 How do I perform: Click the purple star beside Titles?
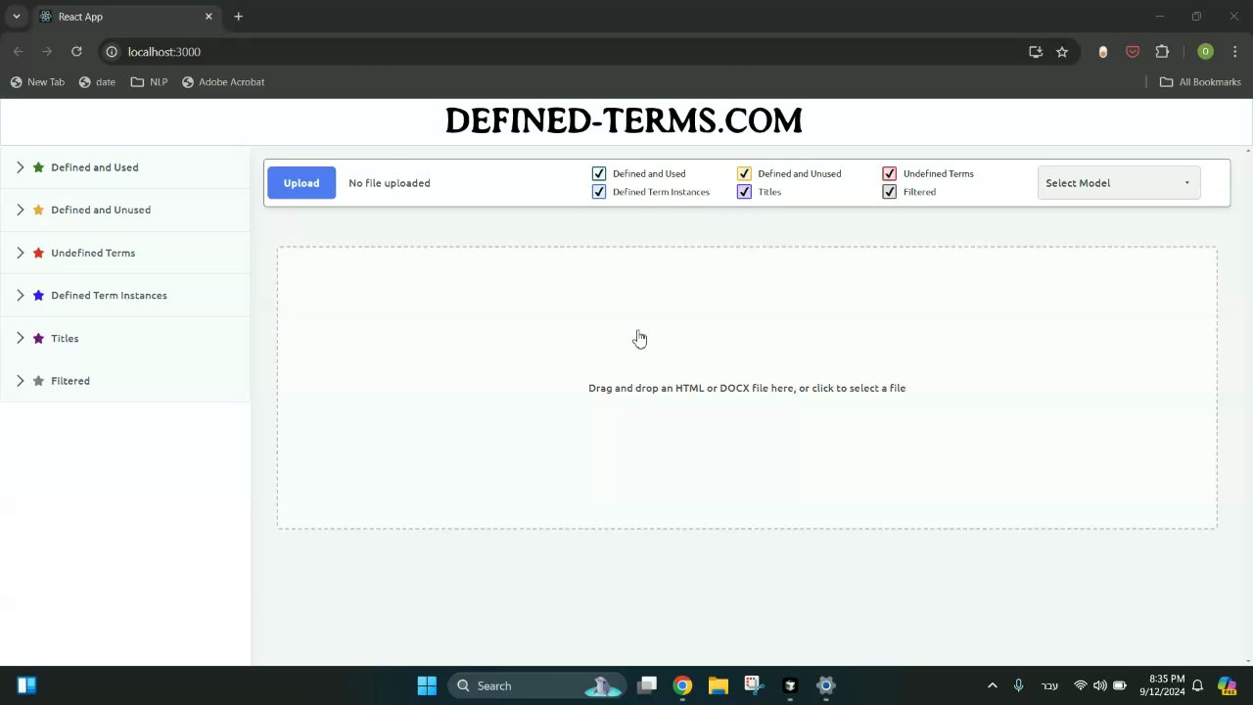(x=38, y=338)
